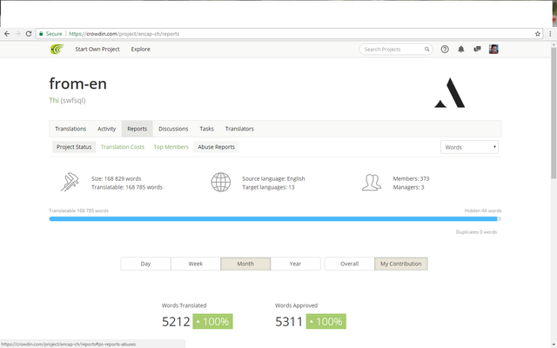Click the members people icon
This screenshot has height=348, width=557.
(372, 182)
